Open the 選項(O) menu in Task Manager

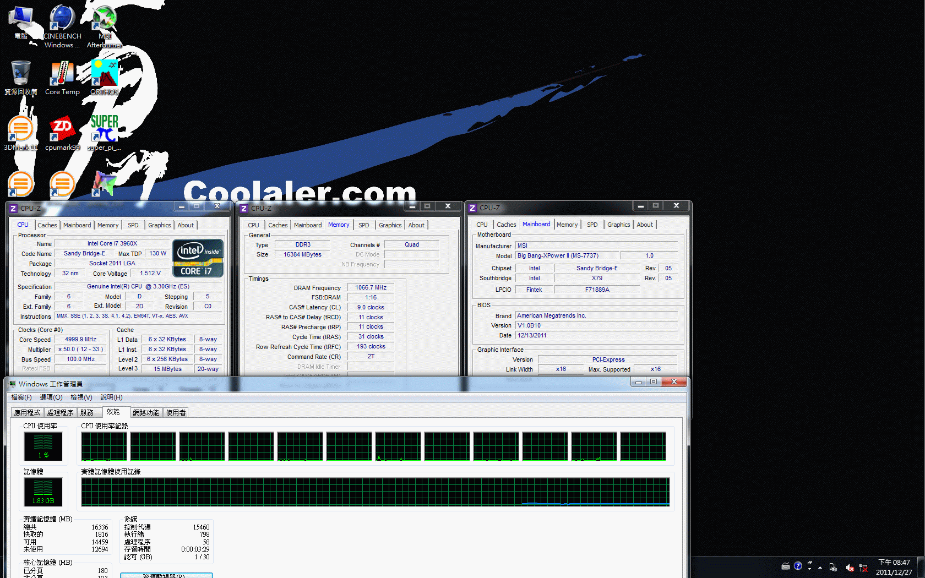[51, 397]
